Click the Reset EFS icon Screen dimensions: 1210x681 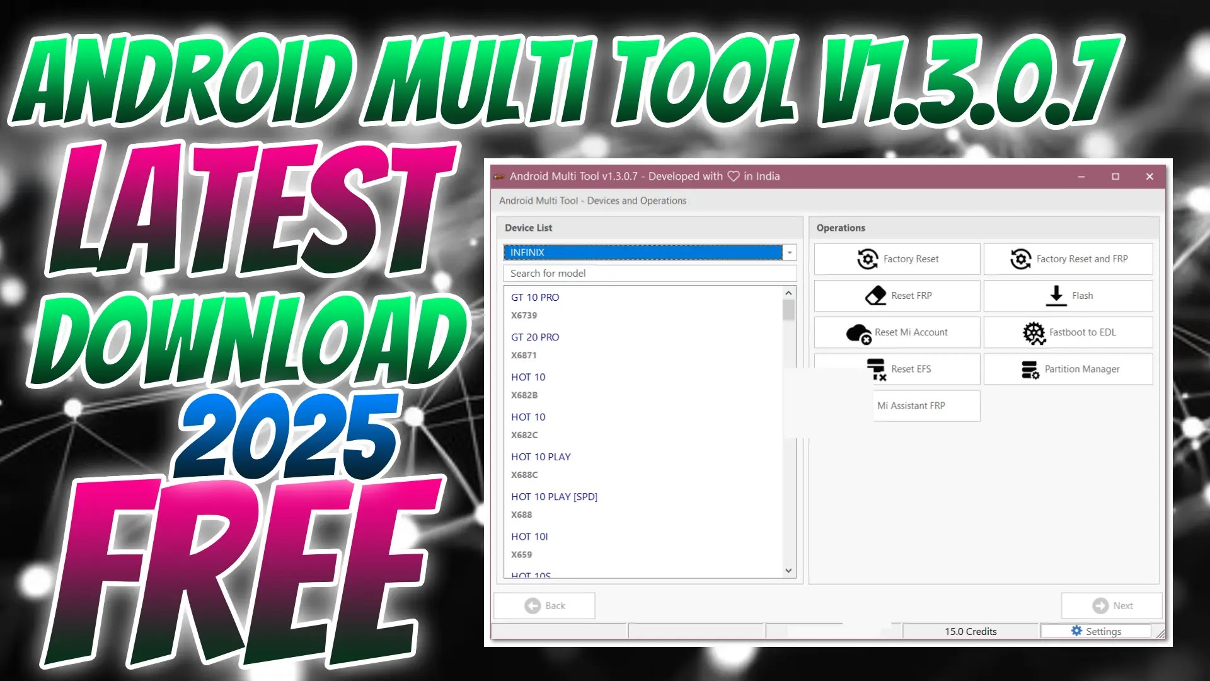(877, 370)
